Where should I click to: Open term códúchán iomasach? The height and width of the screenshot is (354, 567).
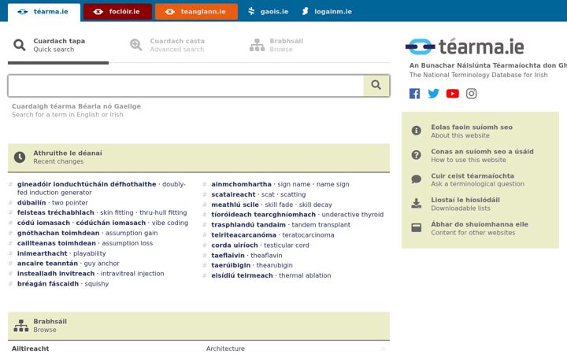pos(111,223)
